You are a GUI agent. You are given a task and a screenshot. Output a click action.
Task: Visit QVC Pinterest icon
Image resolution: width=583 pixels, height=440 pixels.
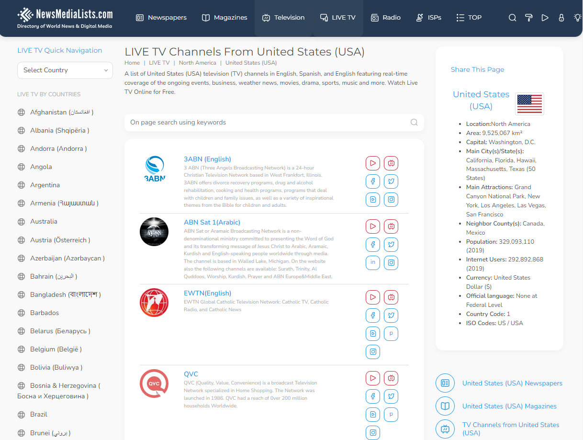coord(391,415)
